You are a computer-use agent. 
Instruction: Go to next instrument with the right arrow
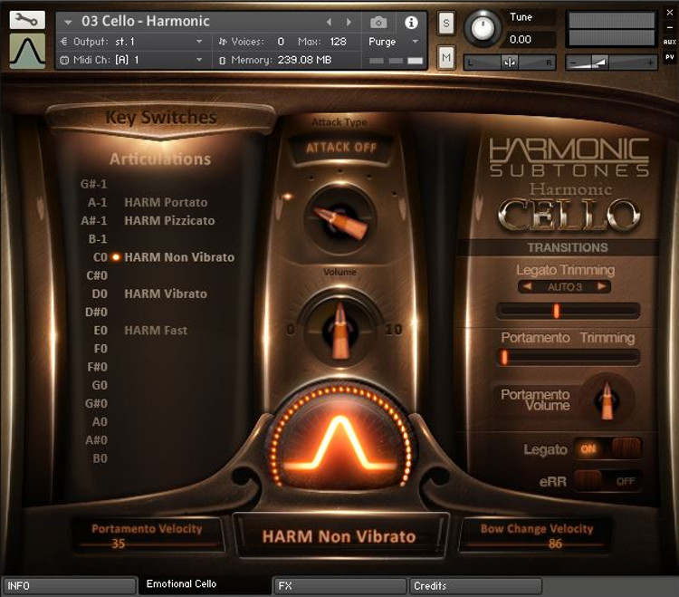click(x=349, y=22)
